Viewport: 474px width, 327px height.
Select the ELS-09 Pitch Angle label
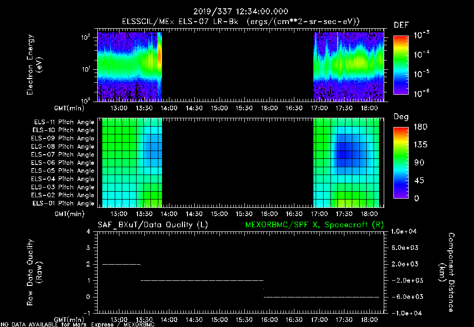pos(63,139)
